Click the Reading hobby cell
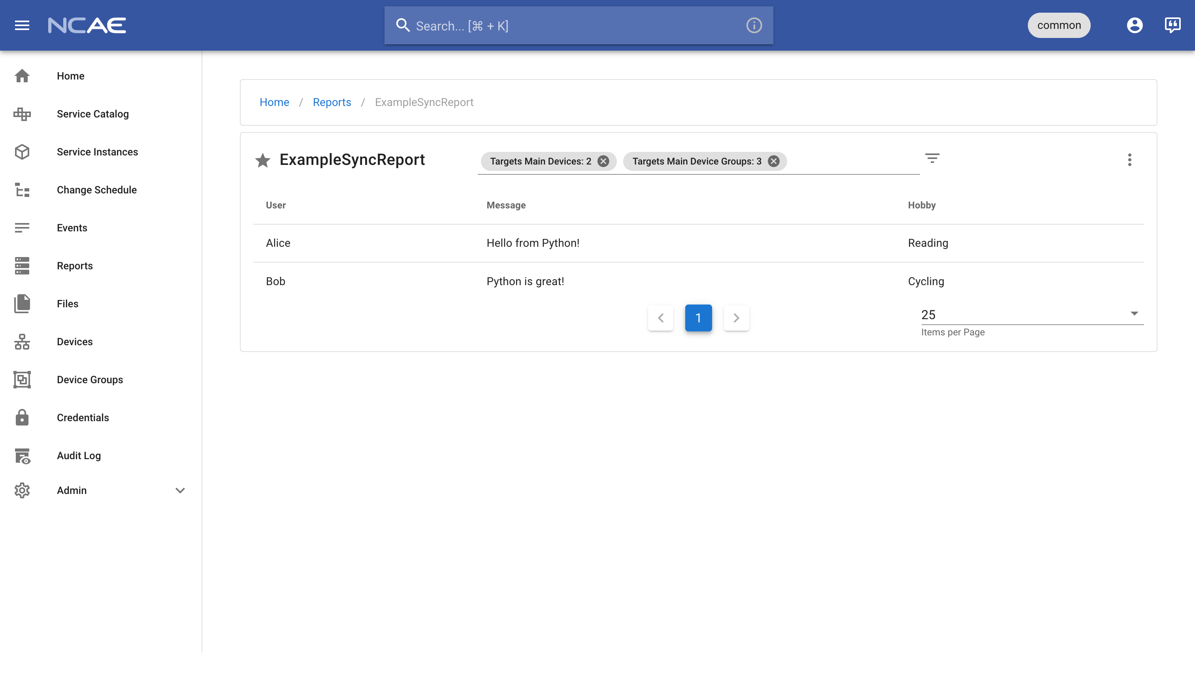This screenshot has height=681, width=1195. [928, 243]
